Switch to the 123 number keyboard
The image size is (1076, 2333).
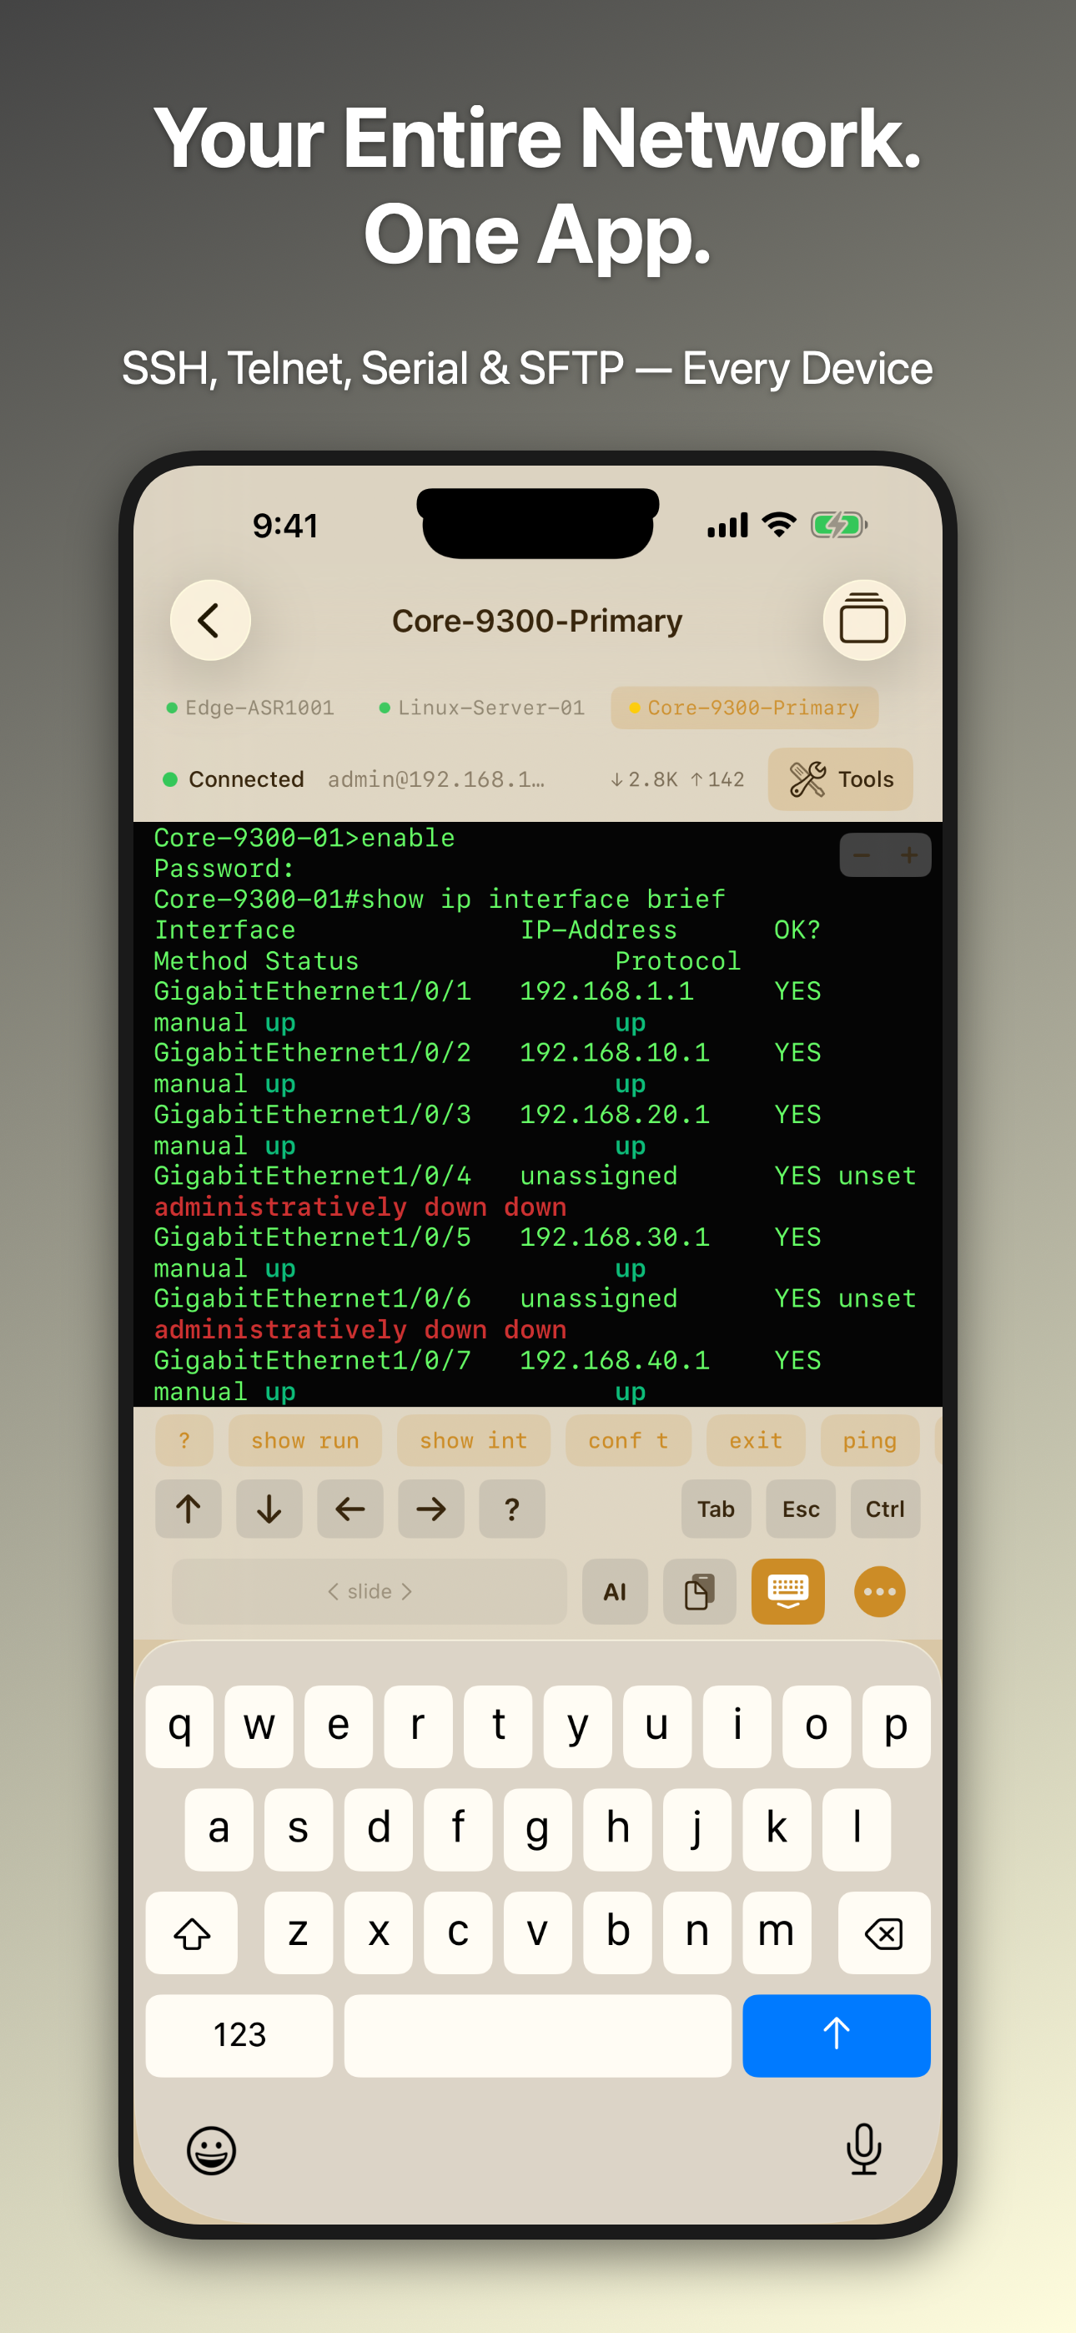point(239,2035)
